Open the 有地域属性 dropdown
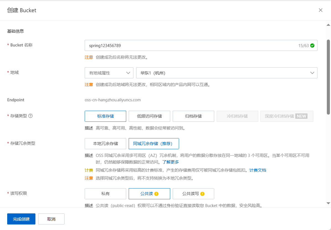Screen dimensions: 331x230 coord(109,73)
